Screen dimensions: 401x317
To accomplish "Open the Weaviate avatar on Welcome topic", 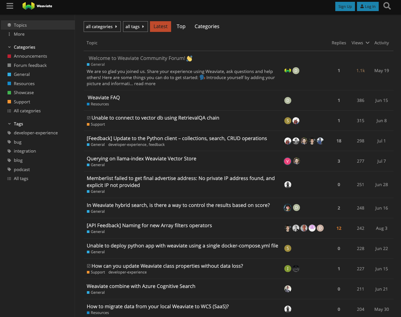I will pos(288,71).
